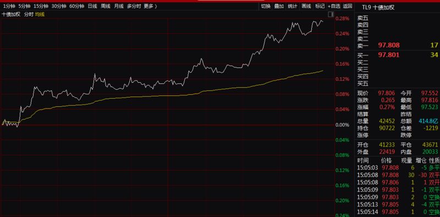Add to watchlist with +自选

tap(334, 6)
